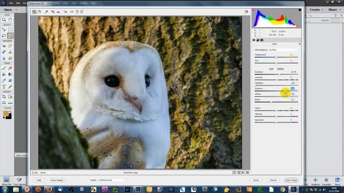Viewport: 344px width, 193px height.
Task: Select the Pencil tool
Action: [10, 87]
